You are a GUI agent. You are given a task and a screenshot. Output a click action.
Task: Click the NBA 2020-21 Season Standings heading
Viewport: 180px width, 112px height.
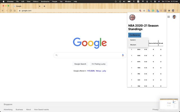pos(143,27)
